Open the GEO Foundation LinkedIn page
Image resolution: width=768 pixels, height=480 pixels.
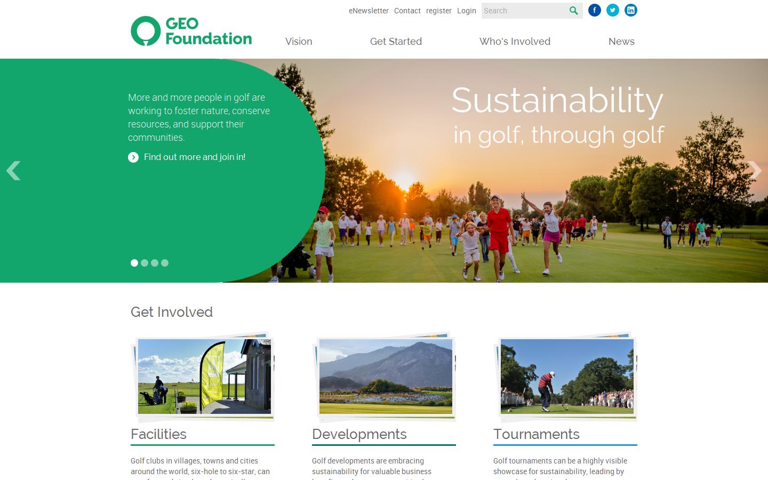click(x=630, y=10)
